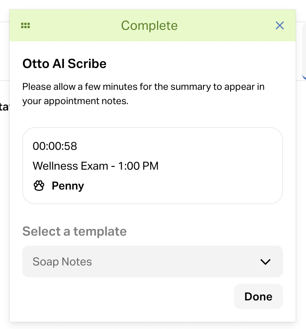Open the Soap Notes template dropdown

click(152, 261)
